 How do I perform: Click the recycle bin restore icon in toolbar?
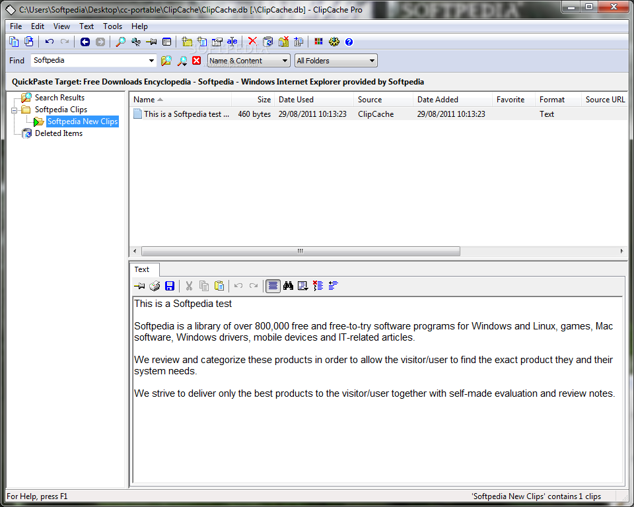(x=267, y=42)
